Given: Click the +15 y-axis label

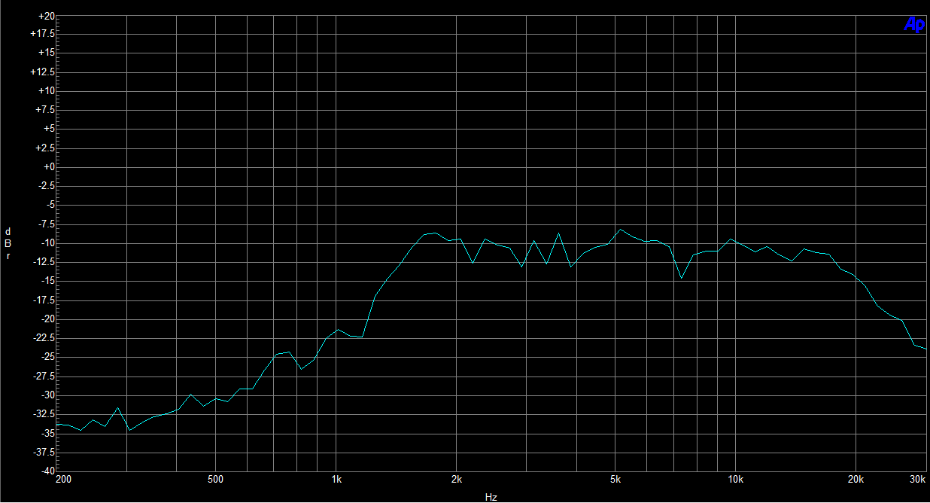Looking at the screenshot, I should click(46, 53).
